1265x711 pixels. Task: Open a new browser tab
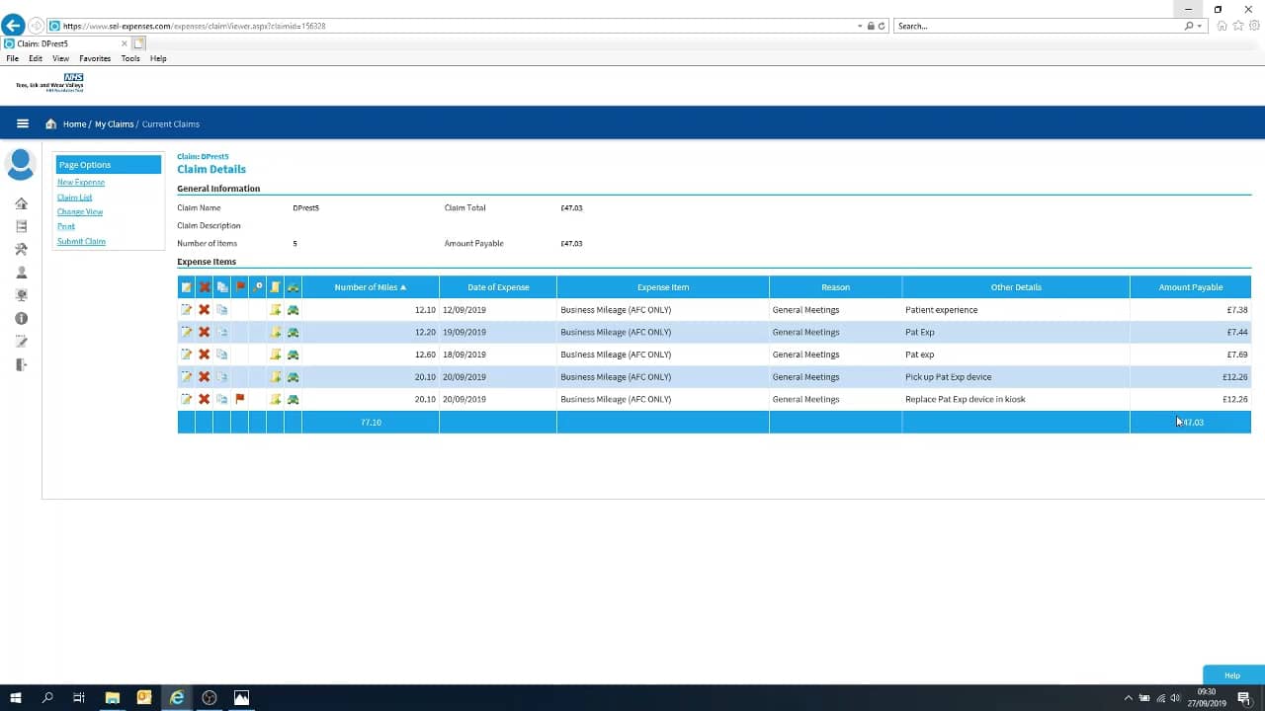[x=139, y=43]
